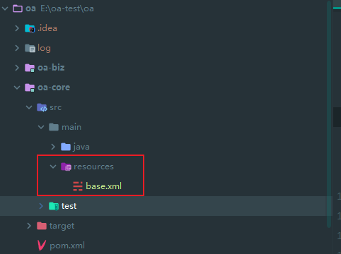Click the oa-core module folder icon

pos(30,87)
